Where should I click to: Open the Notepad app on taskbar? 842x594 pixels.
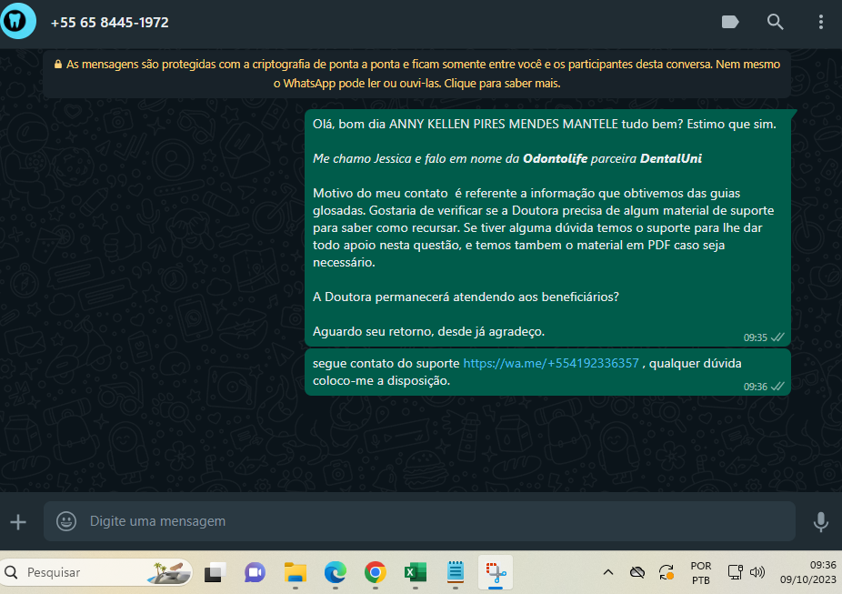(x=456, y=572)
